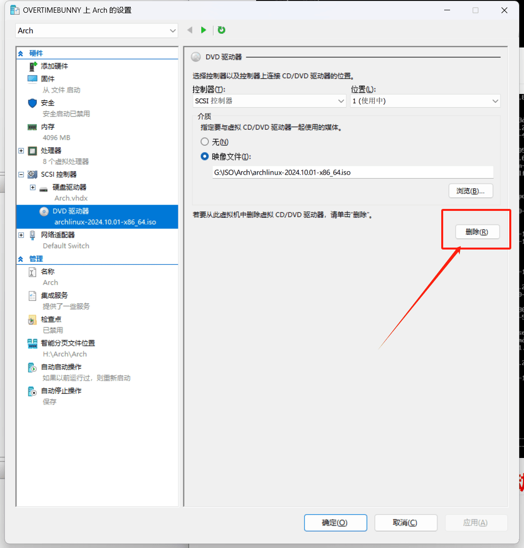Screen dimensions: 524x548
Task: Open the Controller (控制器) SCSI dropdown
Action: [x=269, y=101]
